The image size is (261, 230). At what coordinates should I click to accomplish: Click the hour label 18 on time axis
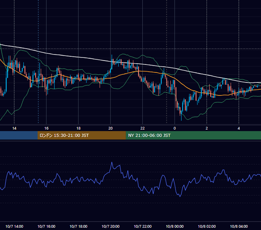pyautogui.click(x=78, y=128)
